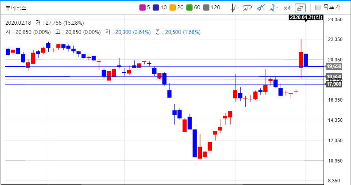351x185 pixels.
Task: Select the horizontal line drawing tool
Action: [248, 8]
